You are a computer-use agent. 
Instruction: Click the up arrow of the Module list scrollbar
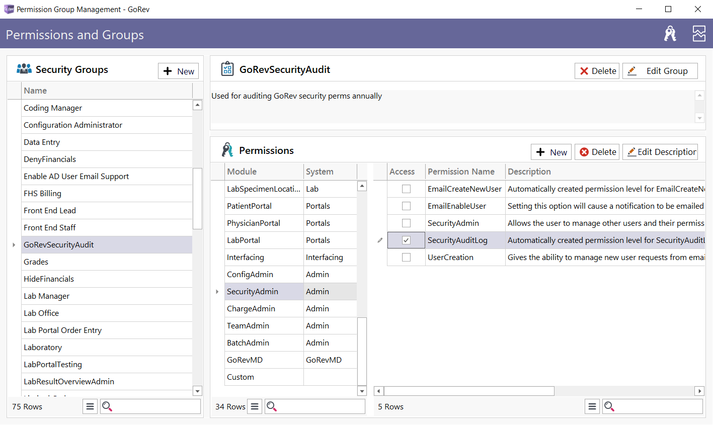pos(362,186)
